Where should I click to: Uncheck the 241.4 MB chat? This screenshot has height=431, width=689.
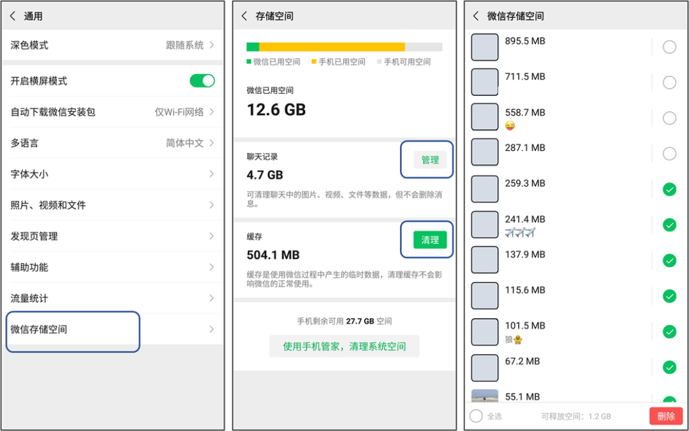tap(669, 225)
